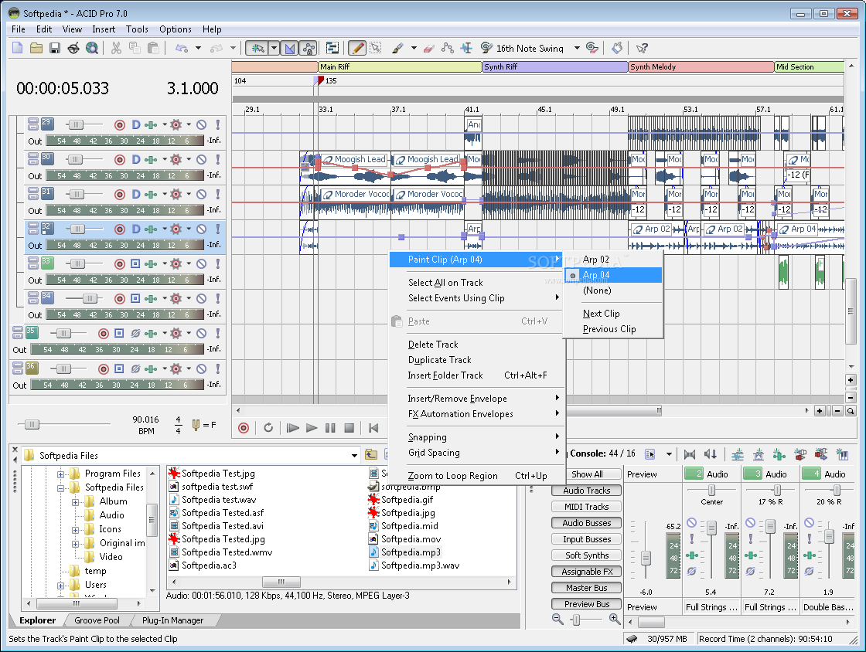
Task: Arm track 30 for record
Action: 120,159
